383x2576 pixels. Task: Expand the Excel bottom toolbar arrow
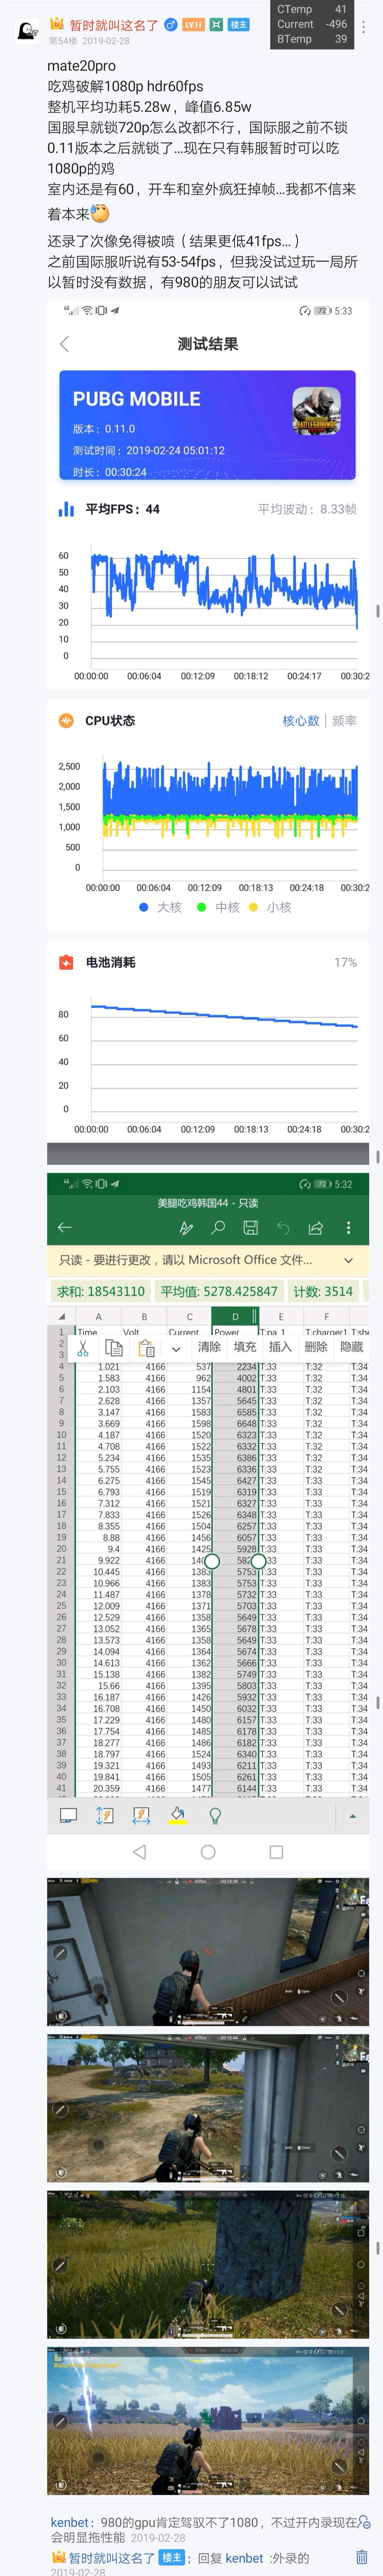tap(352, 1816)
